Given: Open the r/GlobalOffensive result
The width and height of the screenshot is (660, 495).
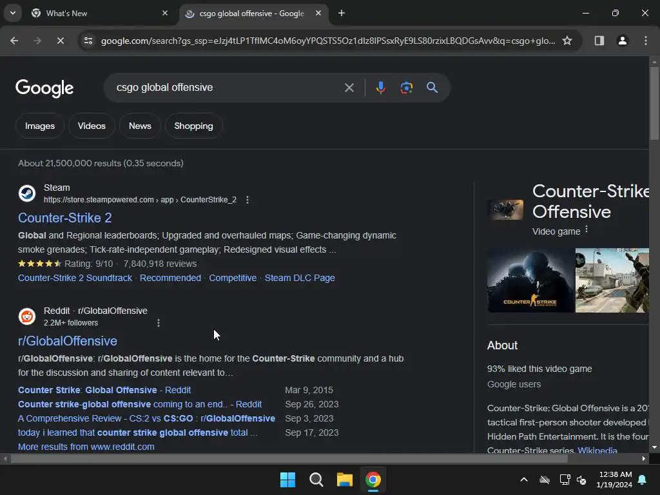Looking at the screenshot, I should [x=67, y=341].
